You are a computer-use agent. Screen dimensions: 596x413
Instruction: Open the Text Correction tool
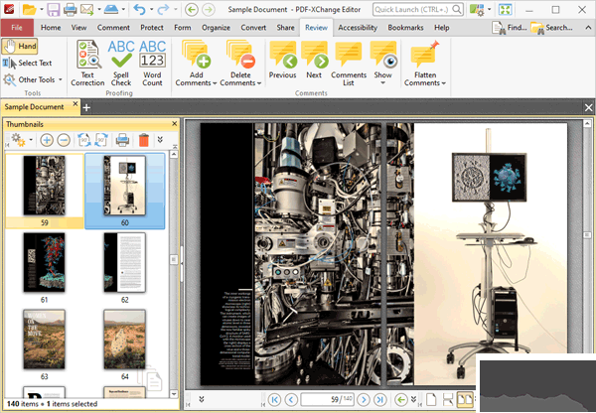coord(87,63)
